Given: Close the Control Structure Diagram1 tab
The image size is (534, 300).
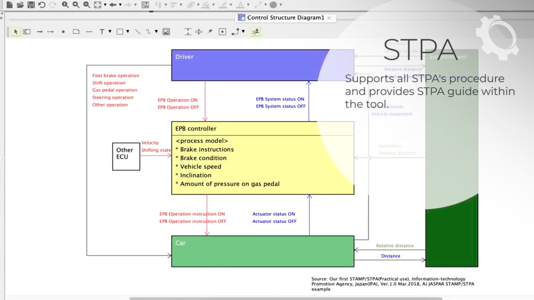Looking at the screenshot, I should (328, 18).
